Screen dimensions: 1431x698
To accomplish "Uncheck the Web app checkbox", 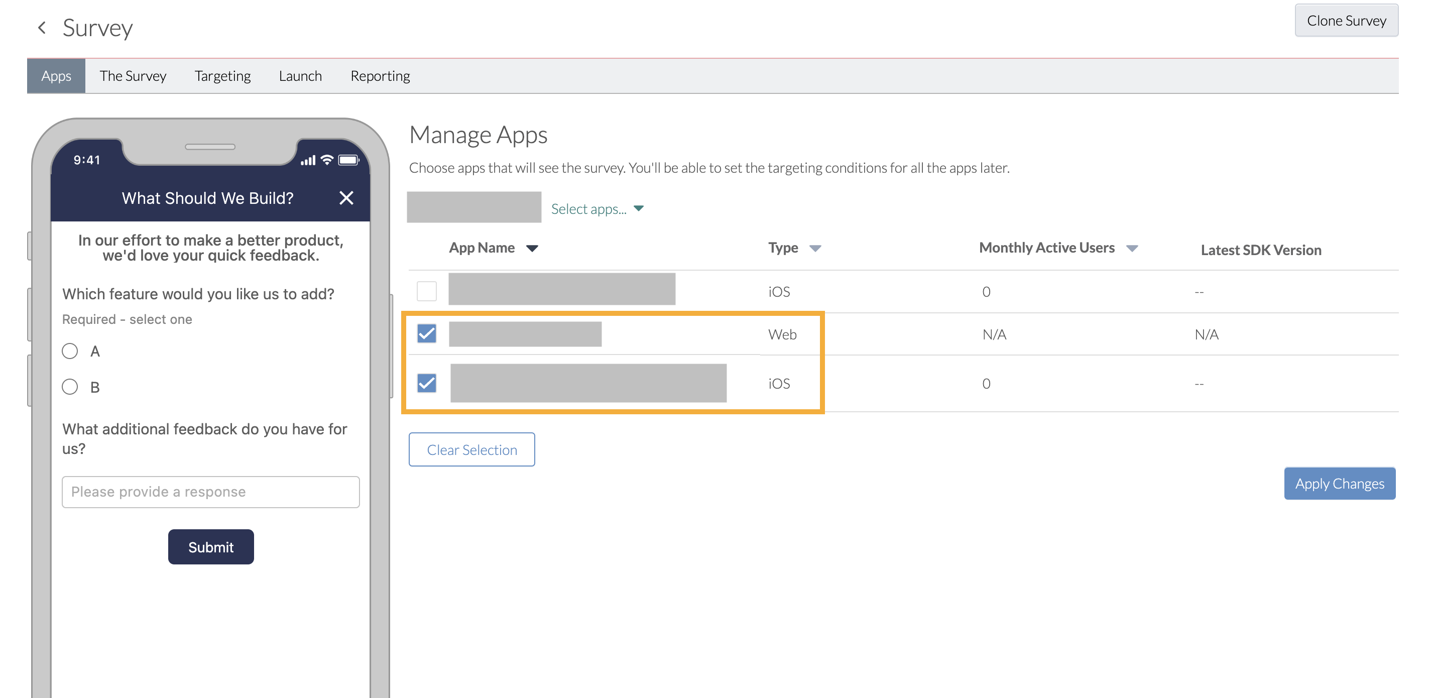I will click(x=427, y=334).
